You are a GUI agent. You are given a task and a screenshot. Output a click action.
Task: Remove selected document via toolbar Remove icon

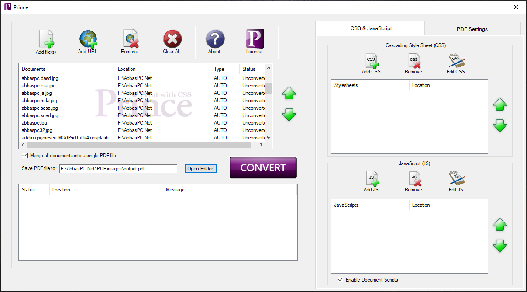pyautogui.click(x=130, y=39)
